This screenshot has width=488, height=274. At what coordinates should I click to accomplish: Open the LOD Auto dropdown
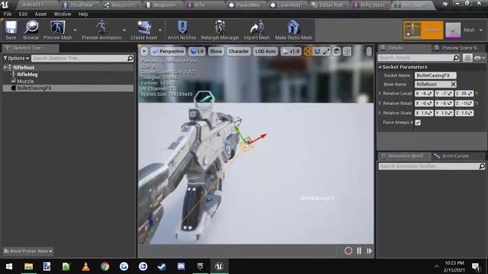pyautogui.click(x=265, y=51)
